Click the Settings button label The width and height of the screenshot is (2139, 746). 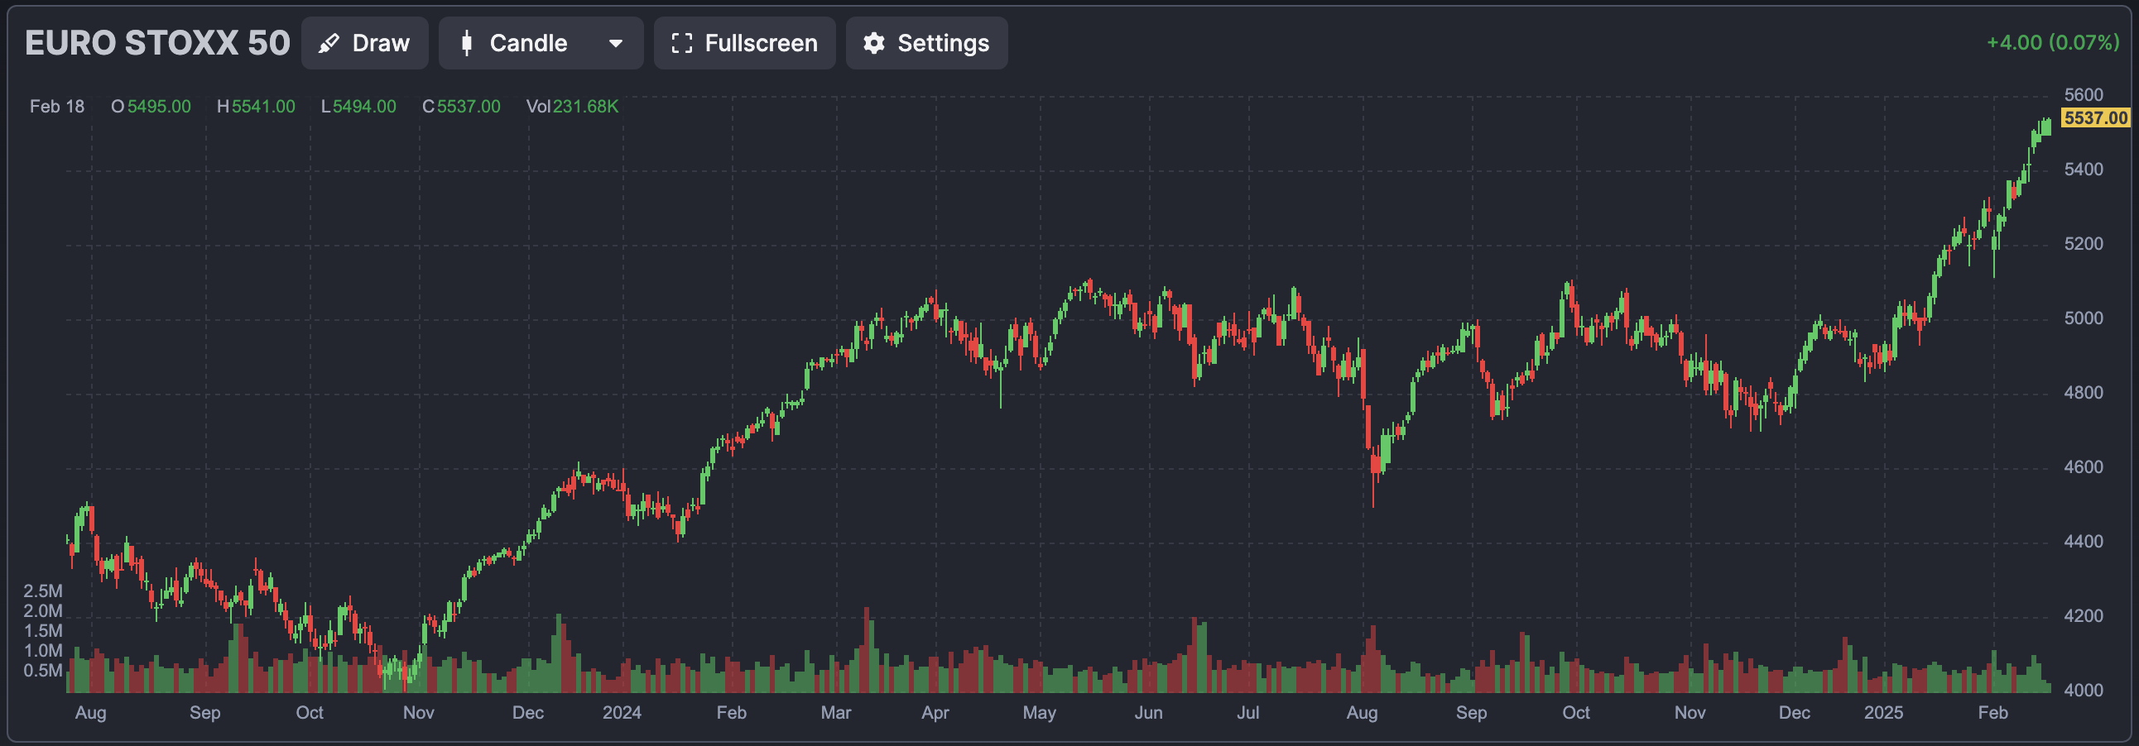pyautogui.click(x=943, y=43)
